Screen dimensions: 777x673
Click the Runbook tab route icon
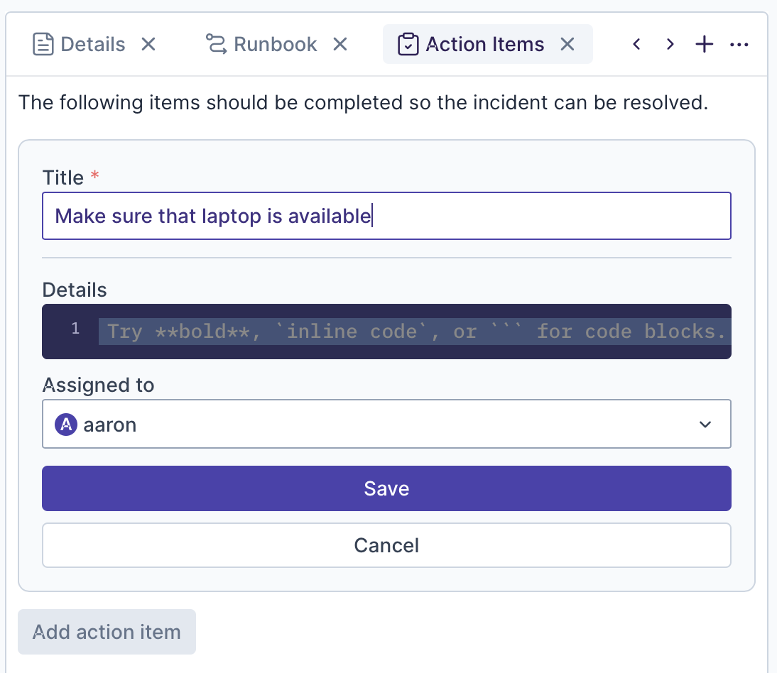tap(215, 45)
